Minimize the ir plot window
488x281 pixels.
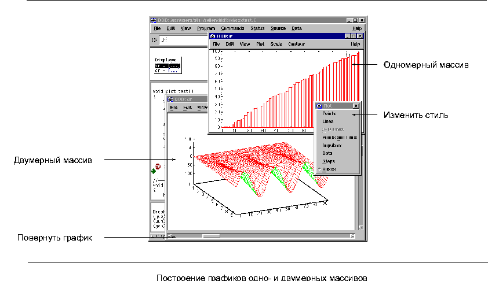(348, 36)
